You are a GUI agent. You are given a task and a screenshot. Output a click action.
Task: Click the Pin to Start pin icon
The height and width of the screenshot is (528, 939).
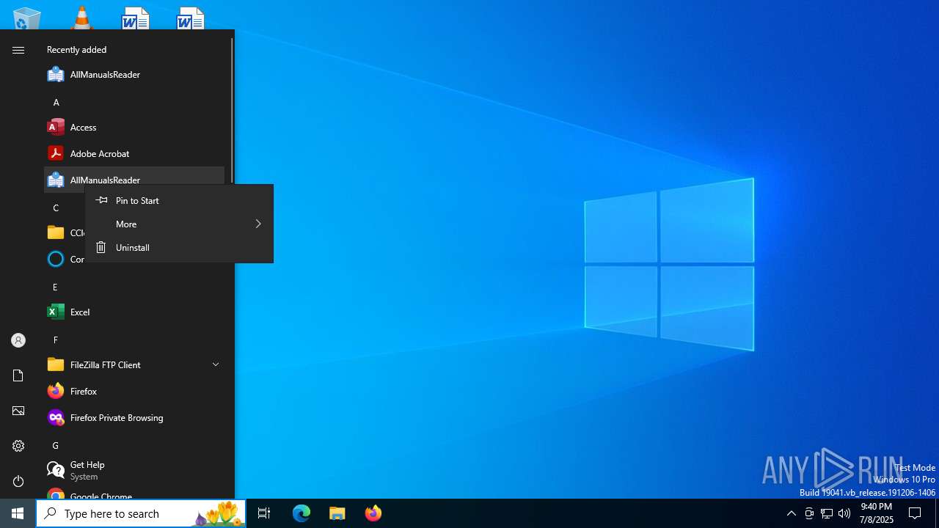pos(101,200)
